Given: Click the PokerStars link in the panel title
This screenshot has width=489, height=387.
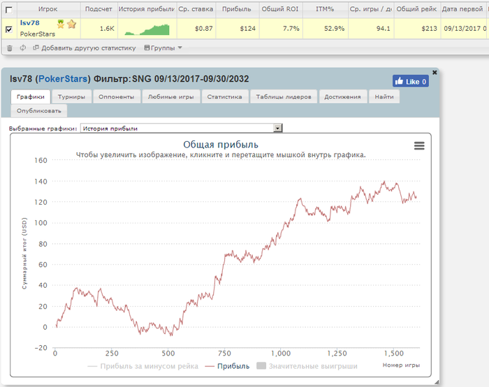Looking at the screenshot, I should pos(63,78).
